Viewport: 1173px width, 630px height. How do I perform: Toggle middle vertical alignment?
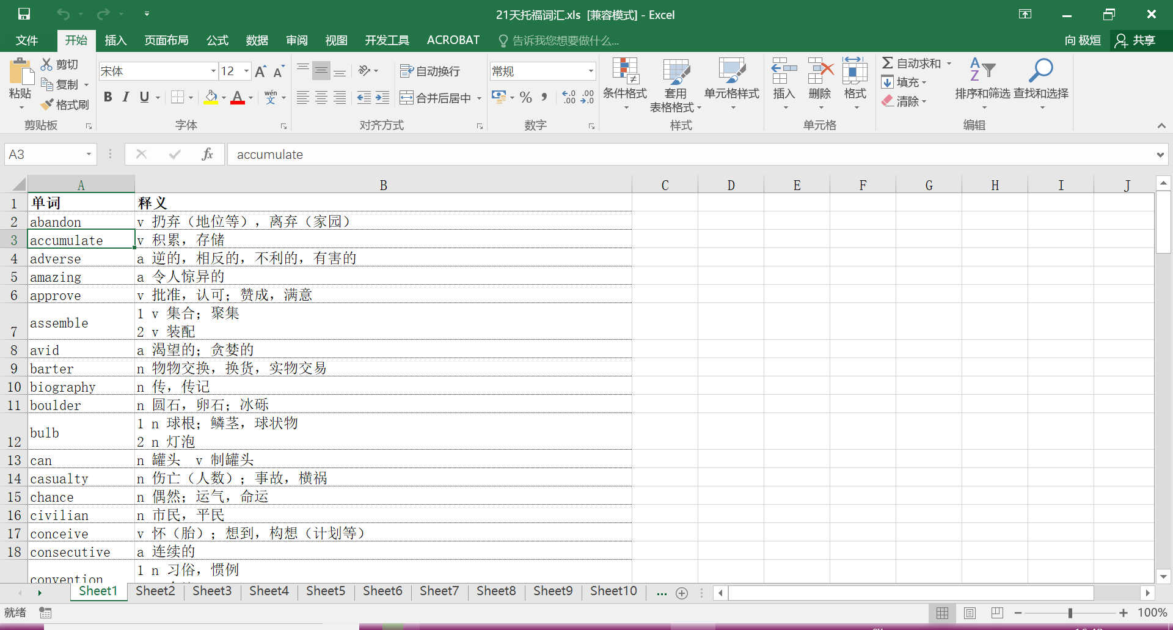click(x=321, y=71)
